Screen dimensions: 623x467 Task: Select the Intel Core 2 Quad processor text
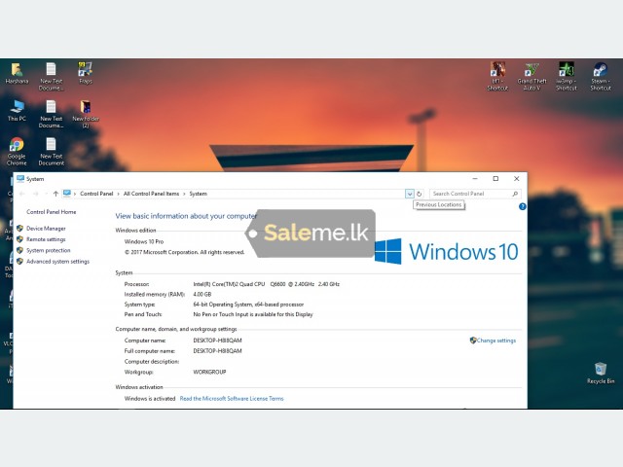coord(266,284)
